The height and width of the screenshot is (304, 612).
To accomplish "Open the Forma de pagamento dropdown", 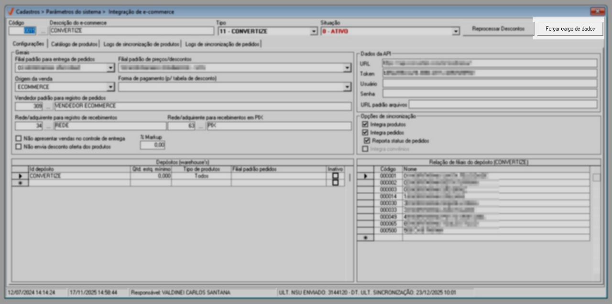I will coord(347,87).
